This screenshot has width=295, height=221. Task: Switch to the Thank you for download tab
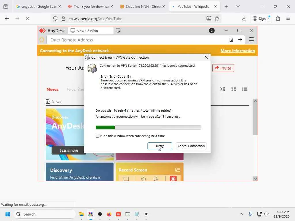90,6
